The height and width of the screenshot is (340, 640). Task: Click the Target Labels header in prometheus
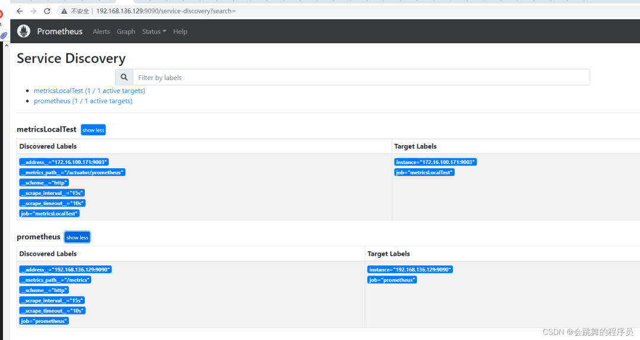[x=388, y=254]
